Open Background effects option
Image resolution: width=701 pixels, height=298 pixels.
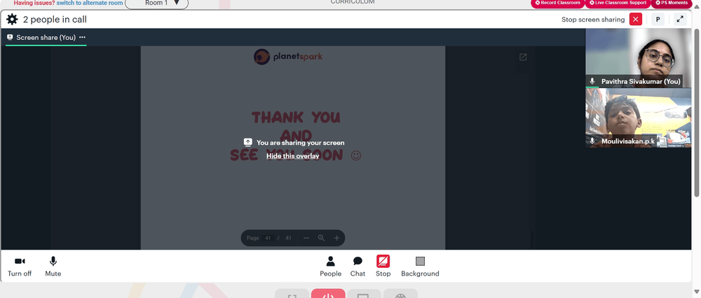[420, 267]
